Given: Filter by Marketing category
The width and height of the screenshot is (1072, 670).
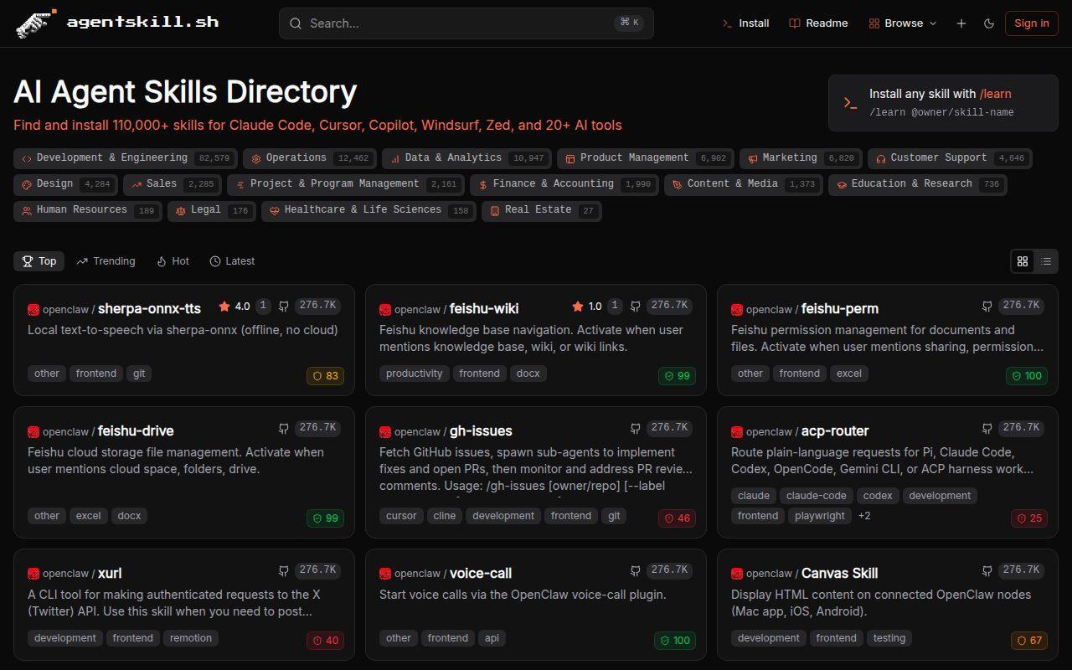Looking at the screenshot, I should (801, 158).
